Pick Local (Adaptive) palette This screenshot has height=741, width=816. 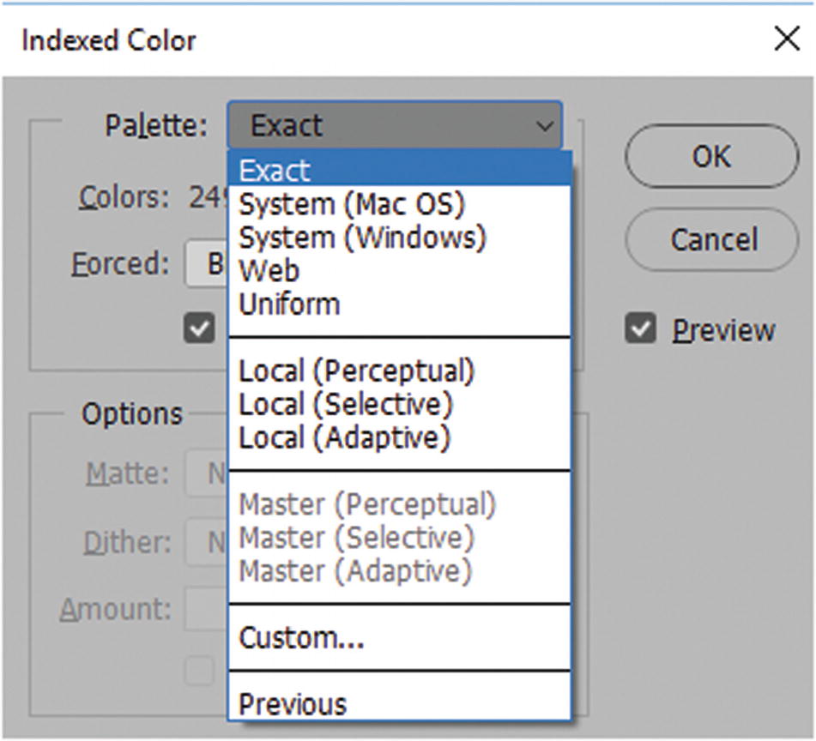tap(344, 437)
